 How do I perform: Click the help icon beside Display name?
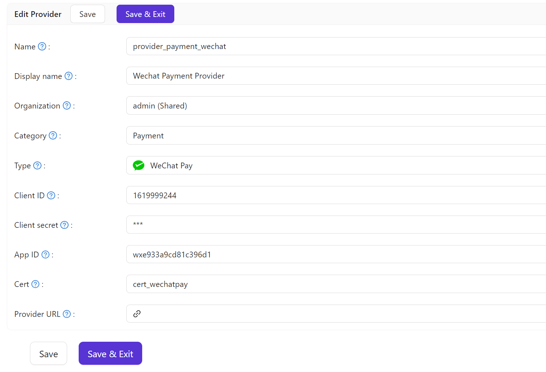(68, 76)
